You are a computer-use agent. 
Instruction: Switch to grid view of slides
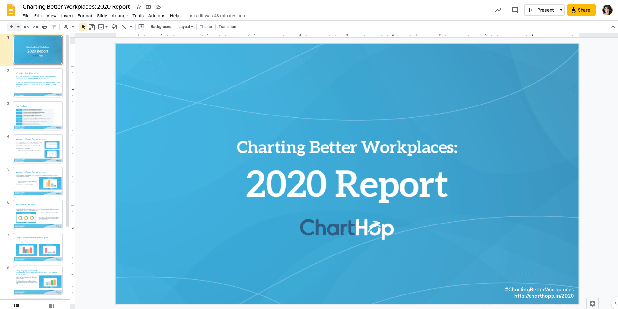click(51, 305)
